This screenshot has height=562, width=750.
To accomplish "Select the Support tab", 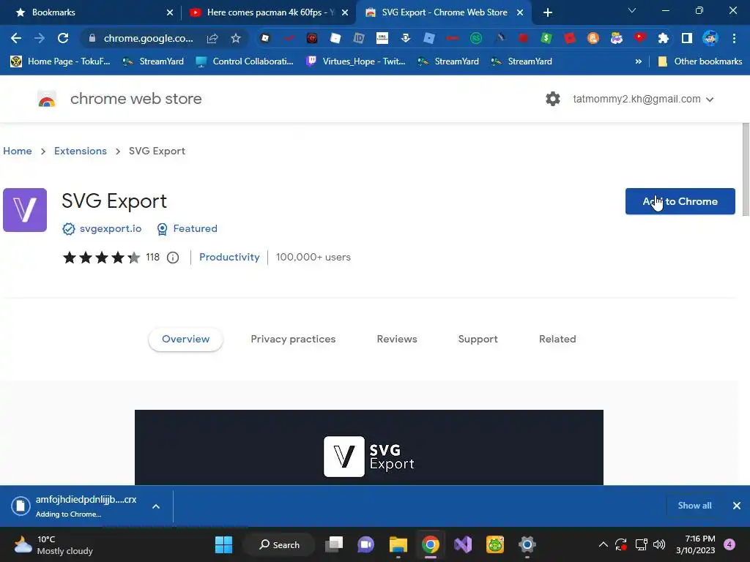I will [x=478, y=340].
